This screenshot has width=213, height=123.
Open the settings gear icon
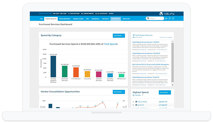(173, 18)
